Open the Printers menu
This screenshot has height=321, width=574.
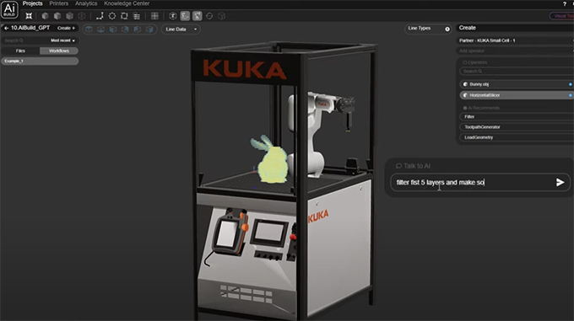click(58, 3)
